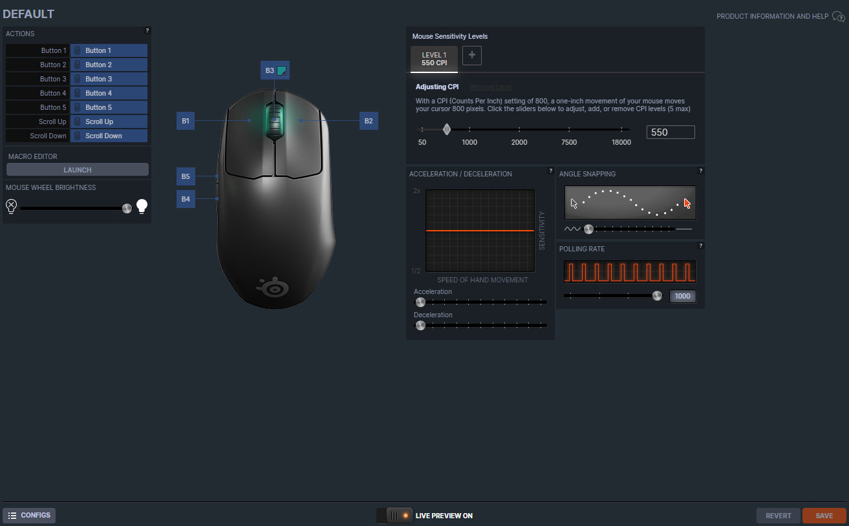Click the mouse icon beside Button 4 action

tap(78, 93)
